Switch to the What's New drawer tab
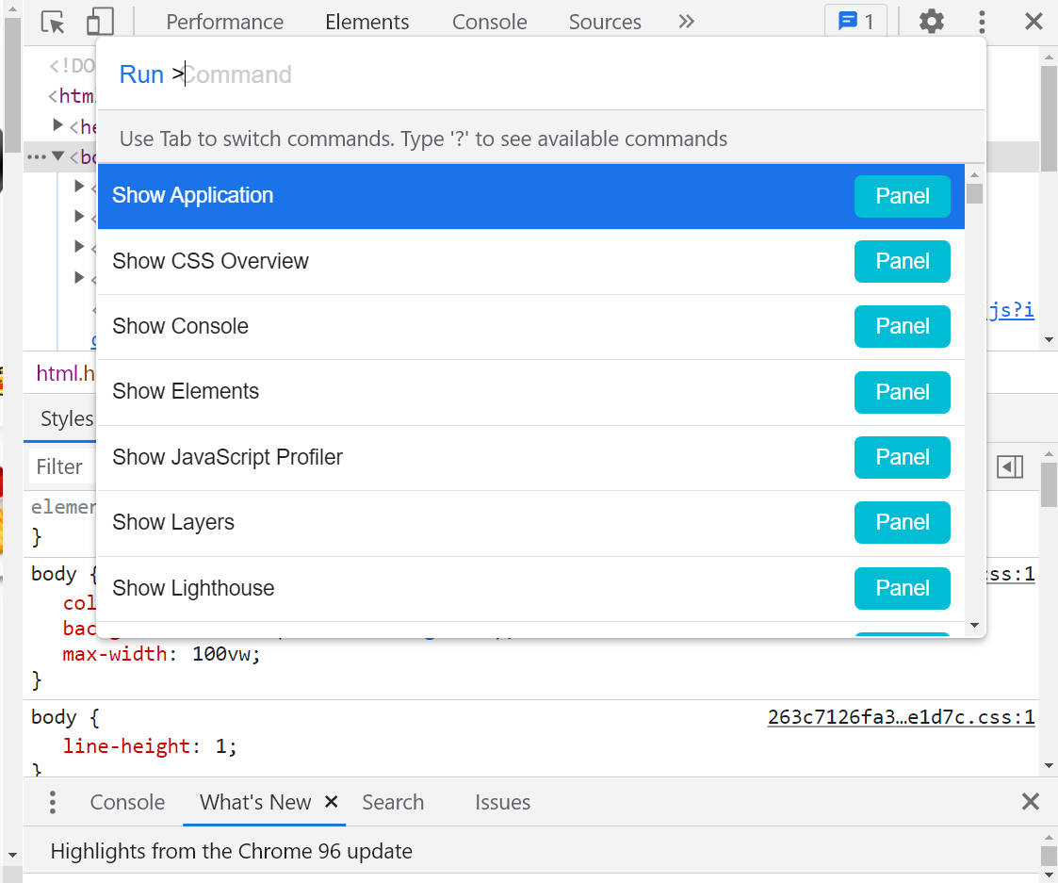The width and height of the screenshot is (1058, 883). click(255, 802)
